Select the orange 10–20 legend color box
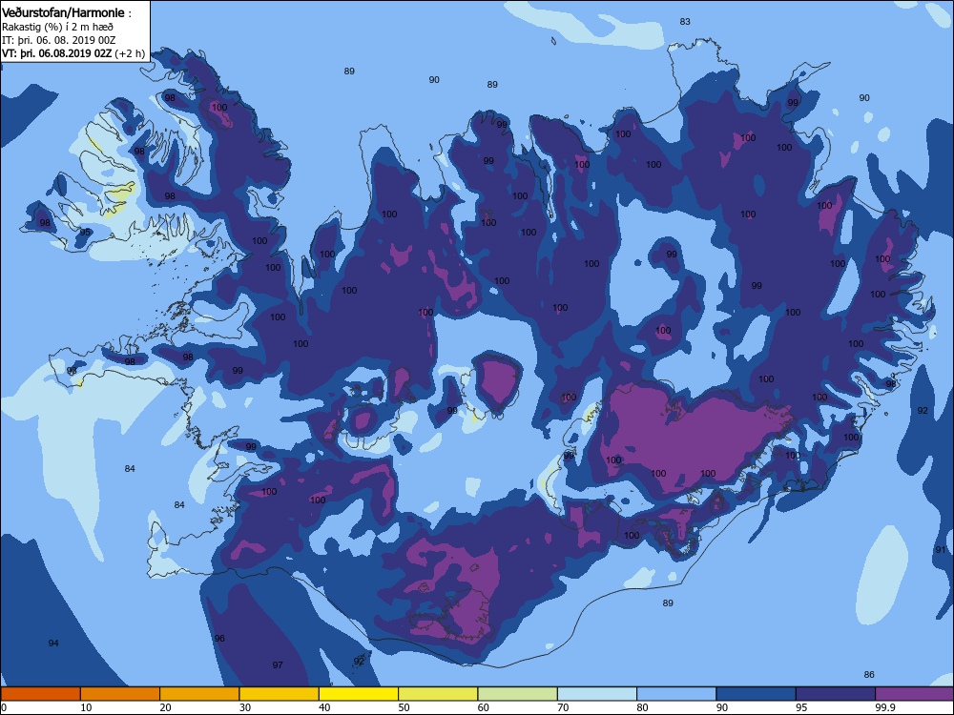Screen dimensions: 954x715 point(120,694)
